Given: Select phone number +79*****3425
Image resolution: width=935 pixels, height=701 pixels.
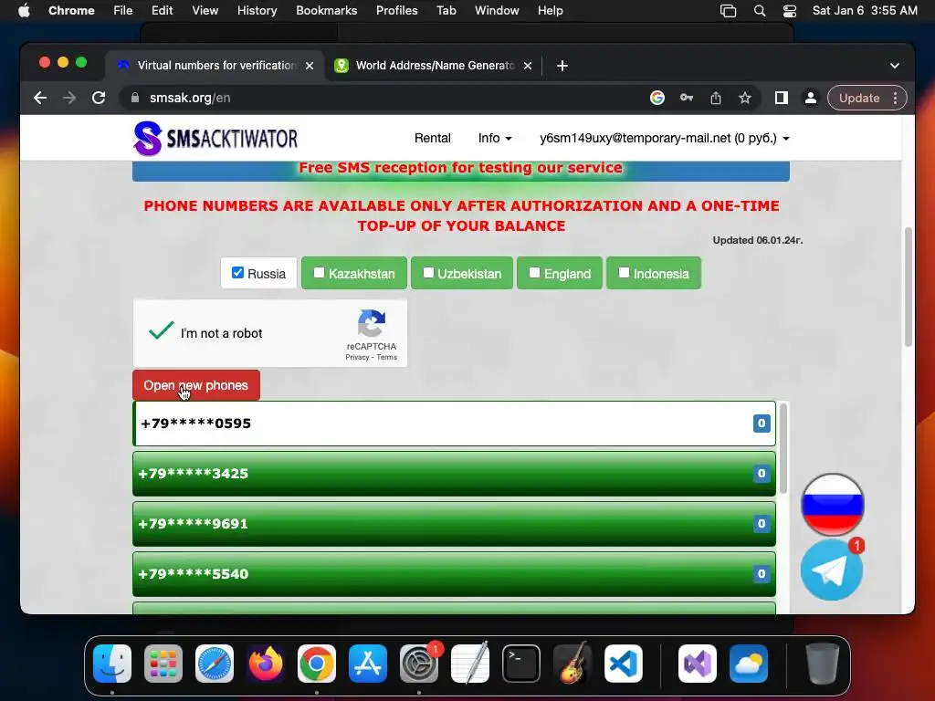Looking at the screenshot, I should point(455,474).
